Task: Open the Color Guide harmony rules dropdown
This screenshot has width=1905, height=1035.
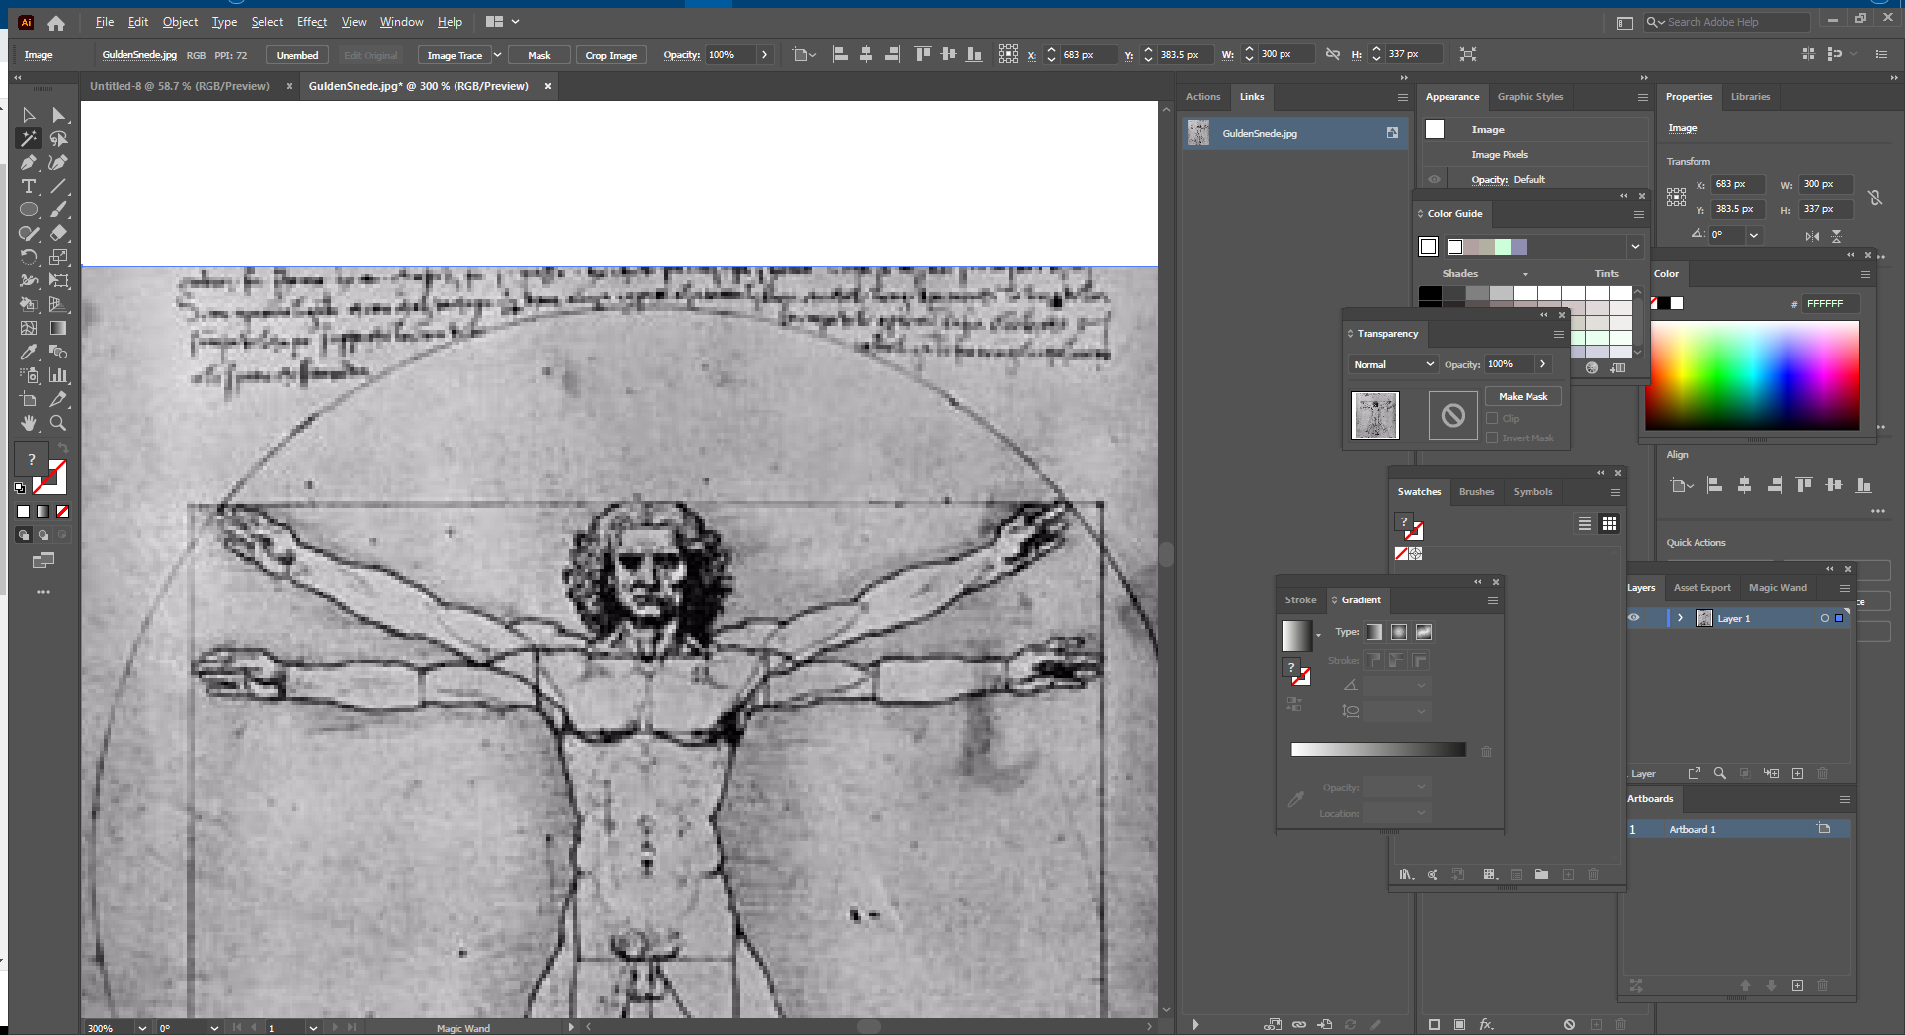Action: [1635, 246]
